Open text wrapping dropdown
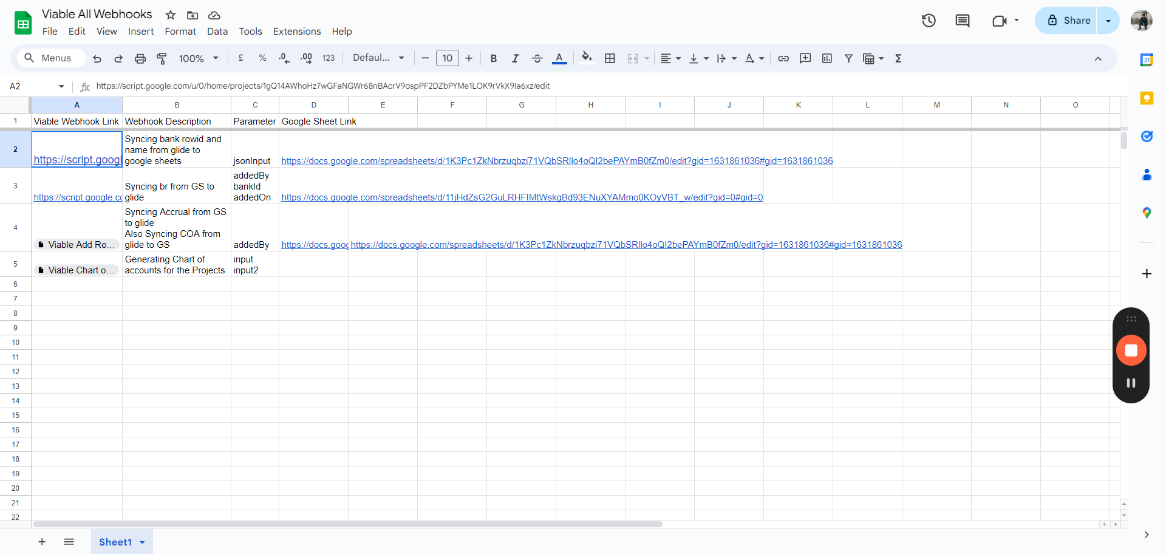This screenshot has width=1166, height=554. pos(726,58)
